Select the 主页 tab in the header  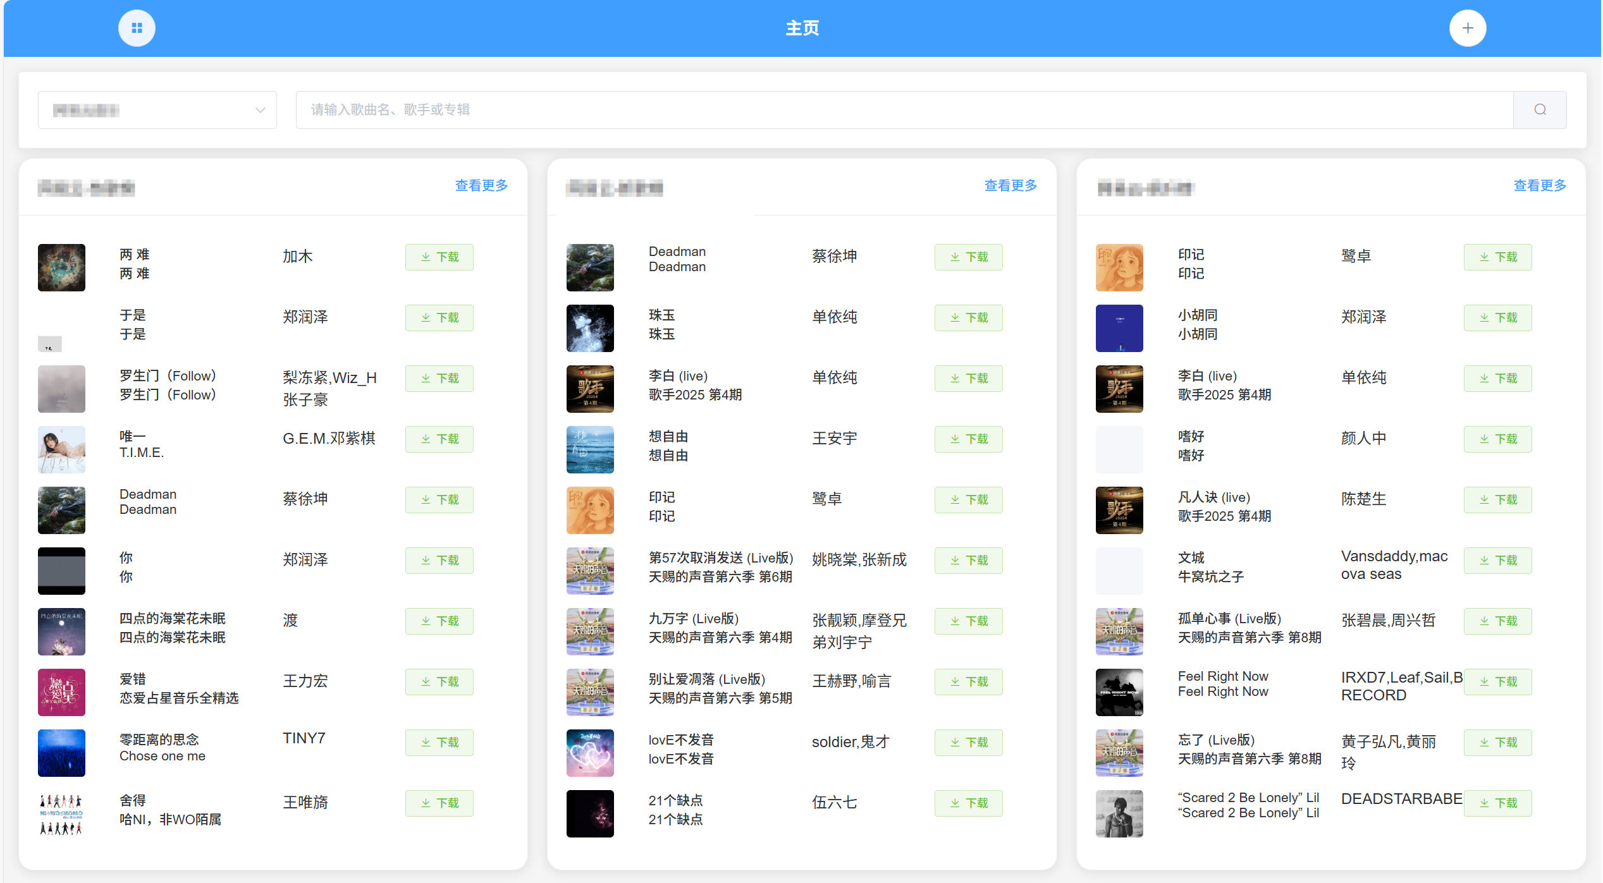point(801,28)
